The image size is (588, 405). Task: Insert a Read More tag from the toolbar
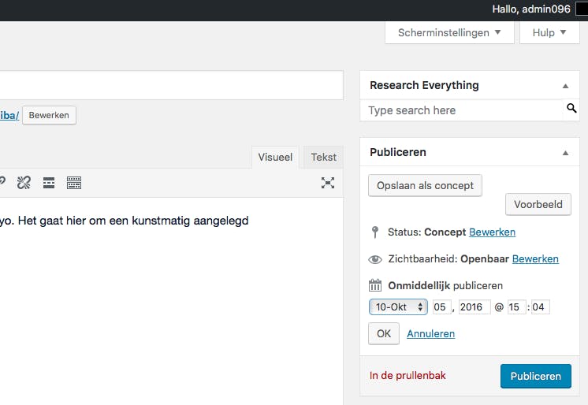49,183
